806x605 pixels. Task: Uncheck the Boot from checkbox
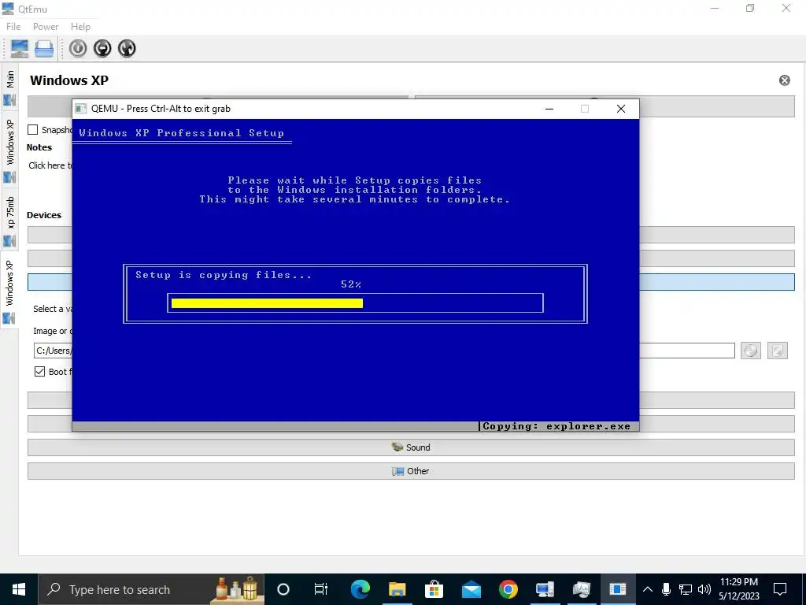tap(39, 372)
